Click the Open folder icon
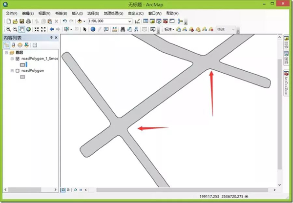Image resolution: width=293 pixels, height=203 pixels. (15, 21)
